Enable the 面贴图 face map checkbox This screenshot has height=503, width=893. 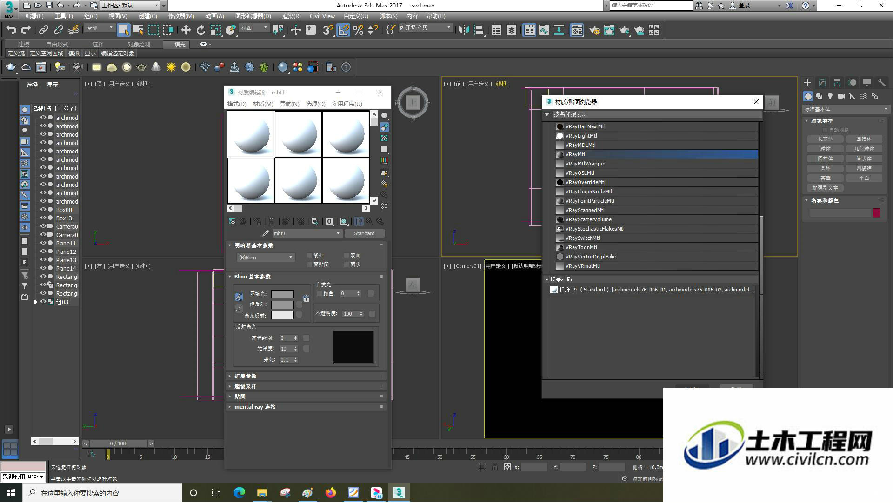pyautogui.click(x=310, y=265)
